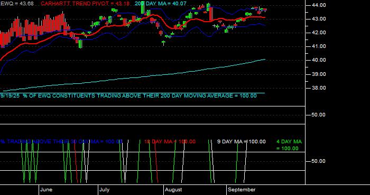Click the 30 DAY MA = 100.00 blue label
Image resolution: width=370 pixels, height=195 pixels.
tap(61, 142)
